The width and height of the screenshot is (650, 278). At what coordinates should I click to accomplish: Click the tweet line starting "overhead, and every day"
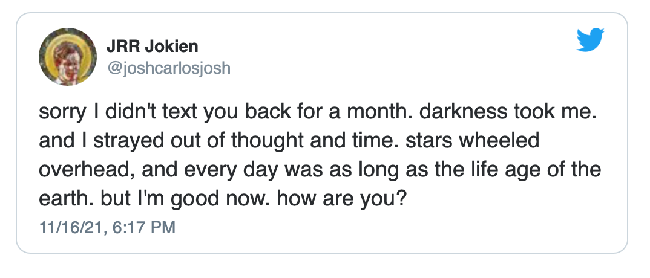click(320, 171)
